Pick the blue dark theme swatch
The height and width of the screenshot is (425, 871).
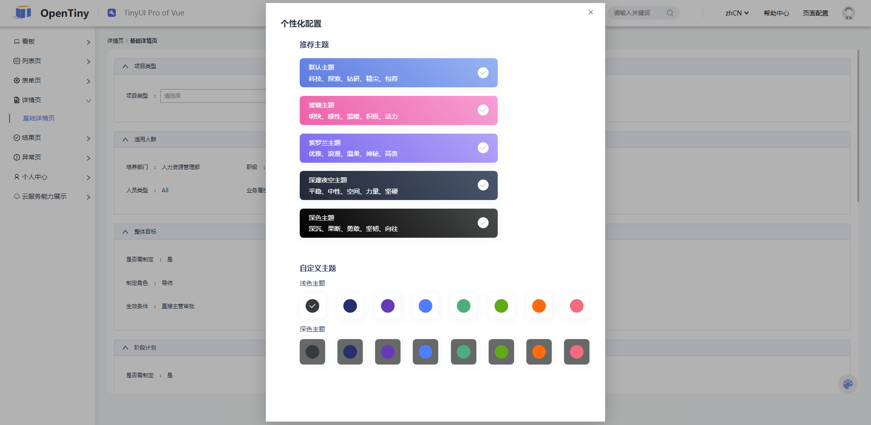click(x=425, y=352)
